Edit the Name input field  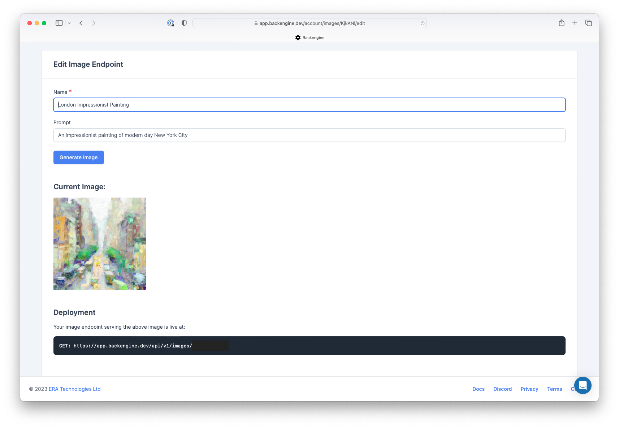(309, 105)
